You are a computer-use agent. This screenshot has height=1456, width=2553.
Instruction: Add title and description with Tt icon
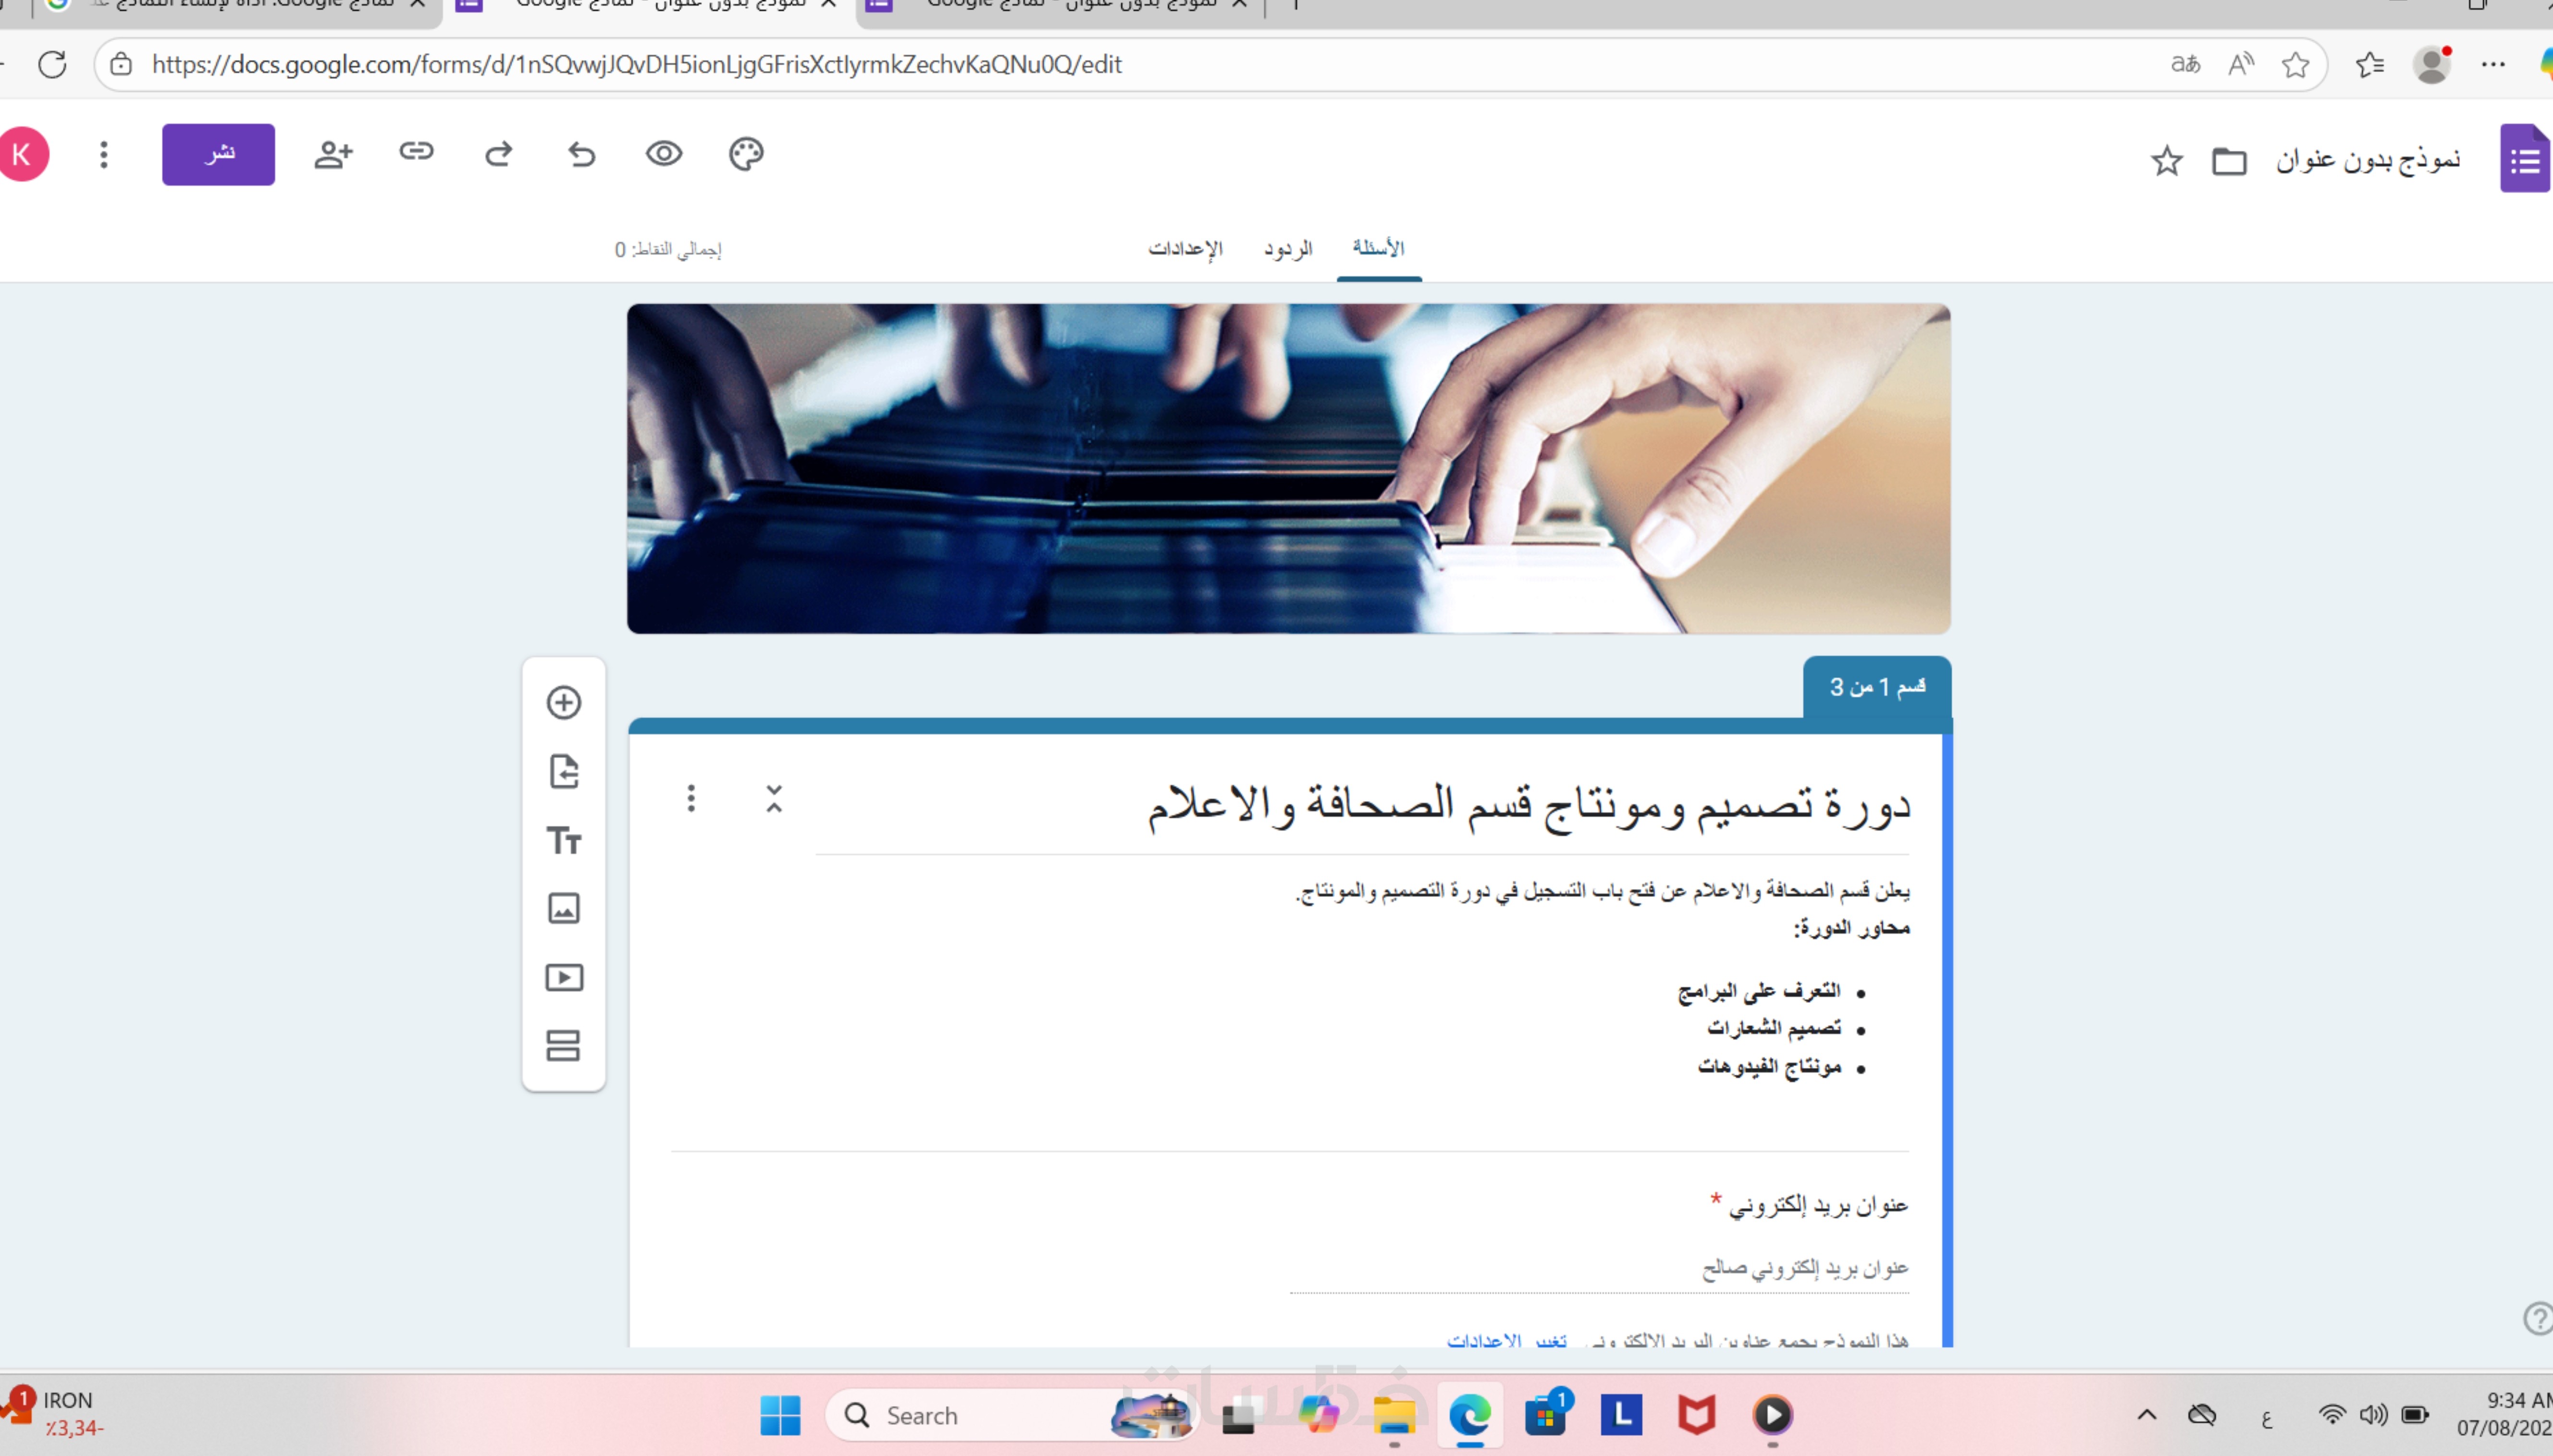(x=563, y=840)
